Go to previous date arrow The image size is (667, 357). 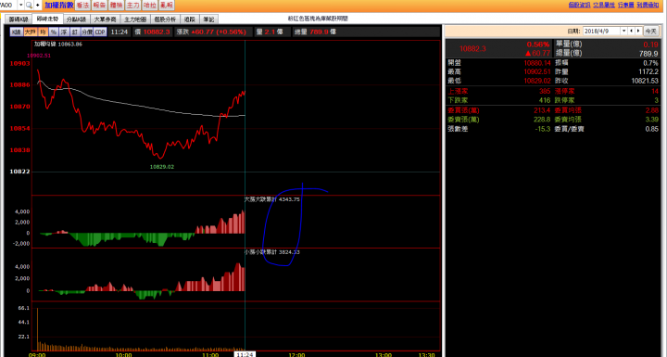[631, 32]
